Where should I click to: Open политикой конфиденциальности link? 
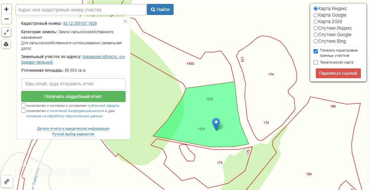coord(77,111)
